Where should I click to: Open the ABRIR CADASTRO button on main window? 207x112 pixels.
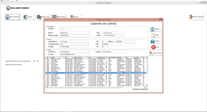pyautogui.click(x=12, y=17)
